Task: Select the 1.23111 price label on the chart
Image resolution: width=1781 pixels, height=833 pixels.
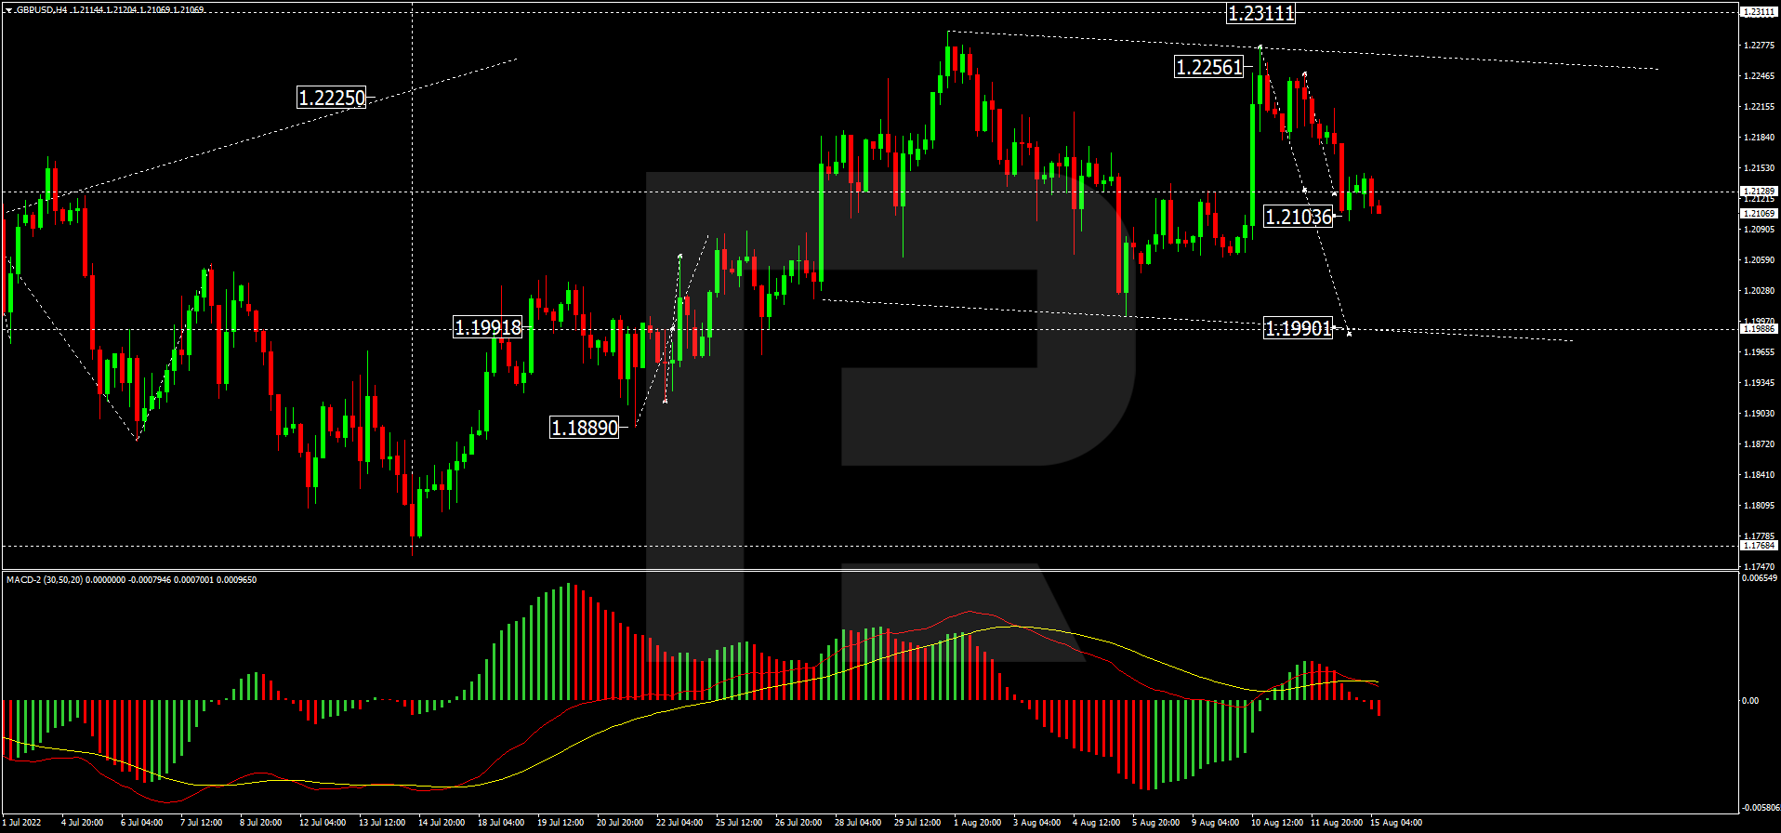Action: pos(1260,13)
